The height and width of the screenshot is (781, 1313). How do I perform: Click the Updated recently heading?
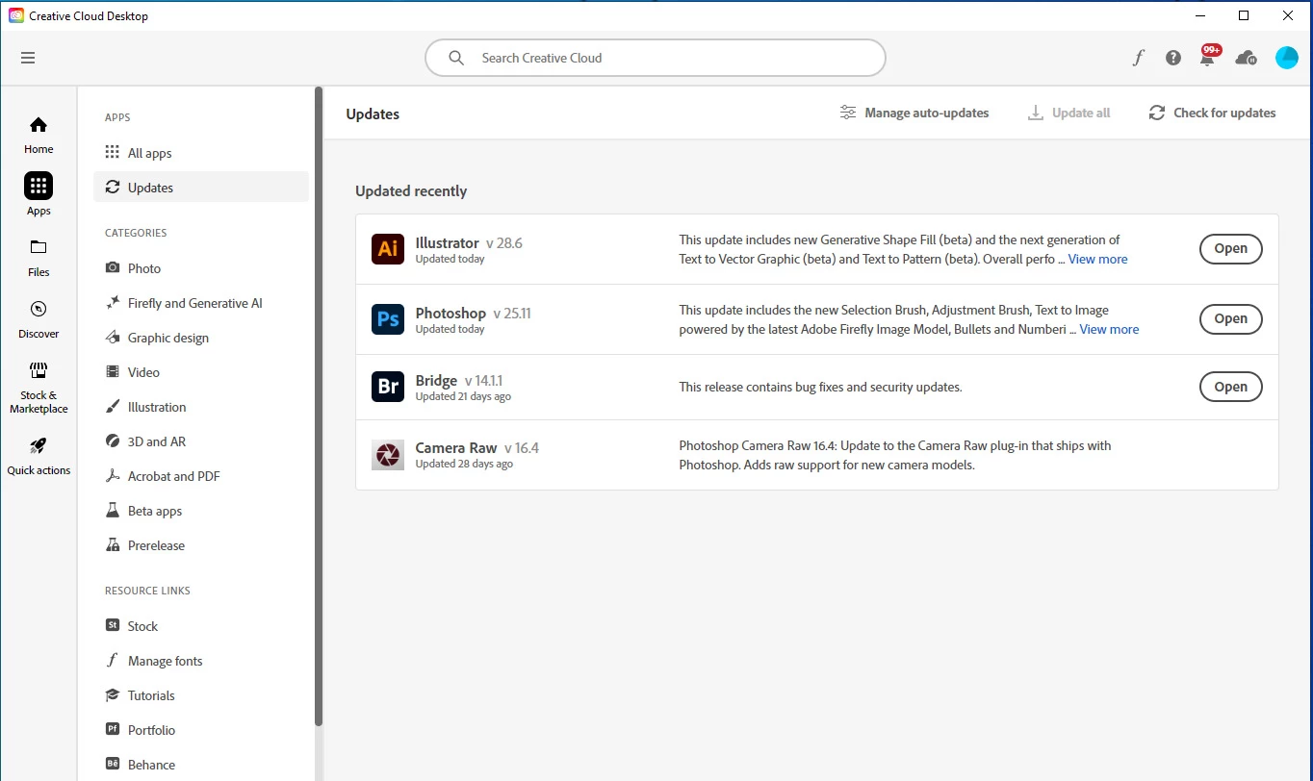tap(411, 191)
